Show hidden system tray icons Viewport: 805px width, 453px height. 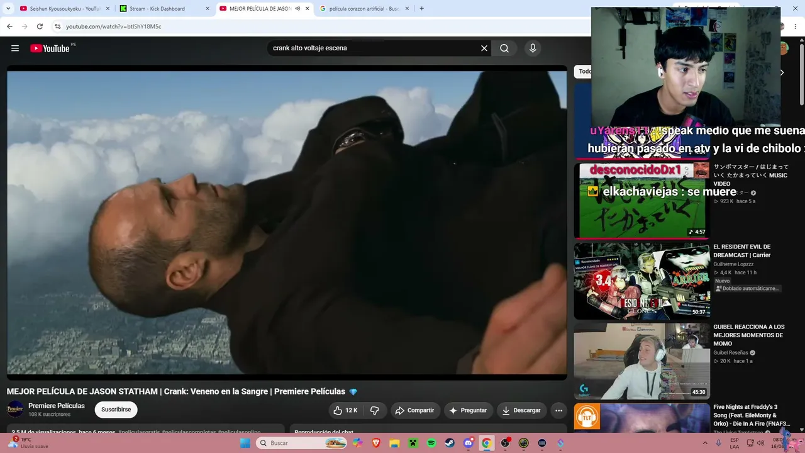coord(704,443)
